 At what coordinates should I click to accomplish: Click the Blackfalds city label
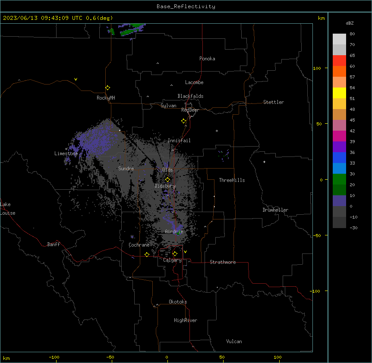pyautogui.click(x=190, y=96)
